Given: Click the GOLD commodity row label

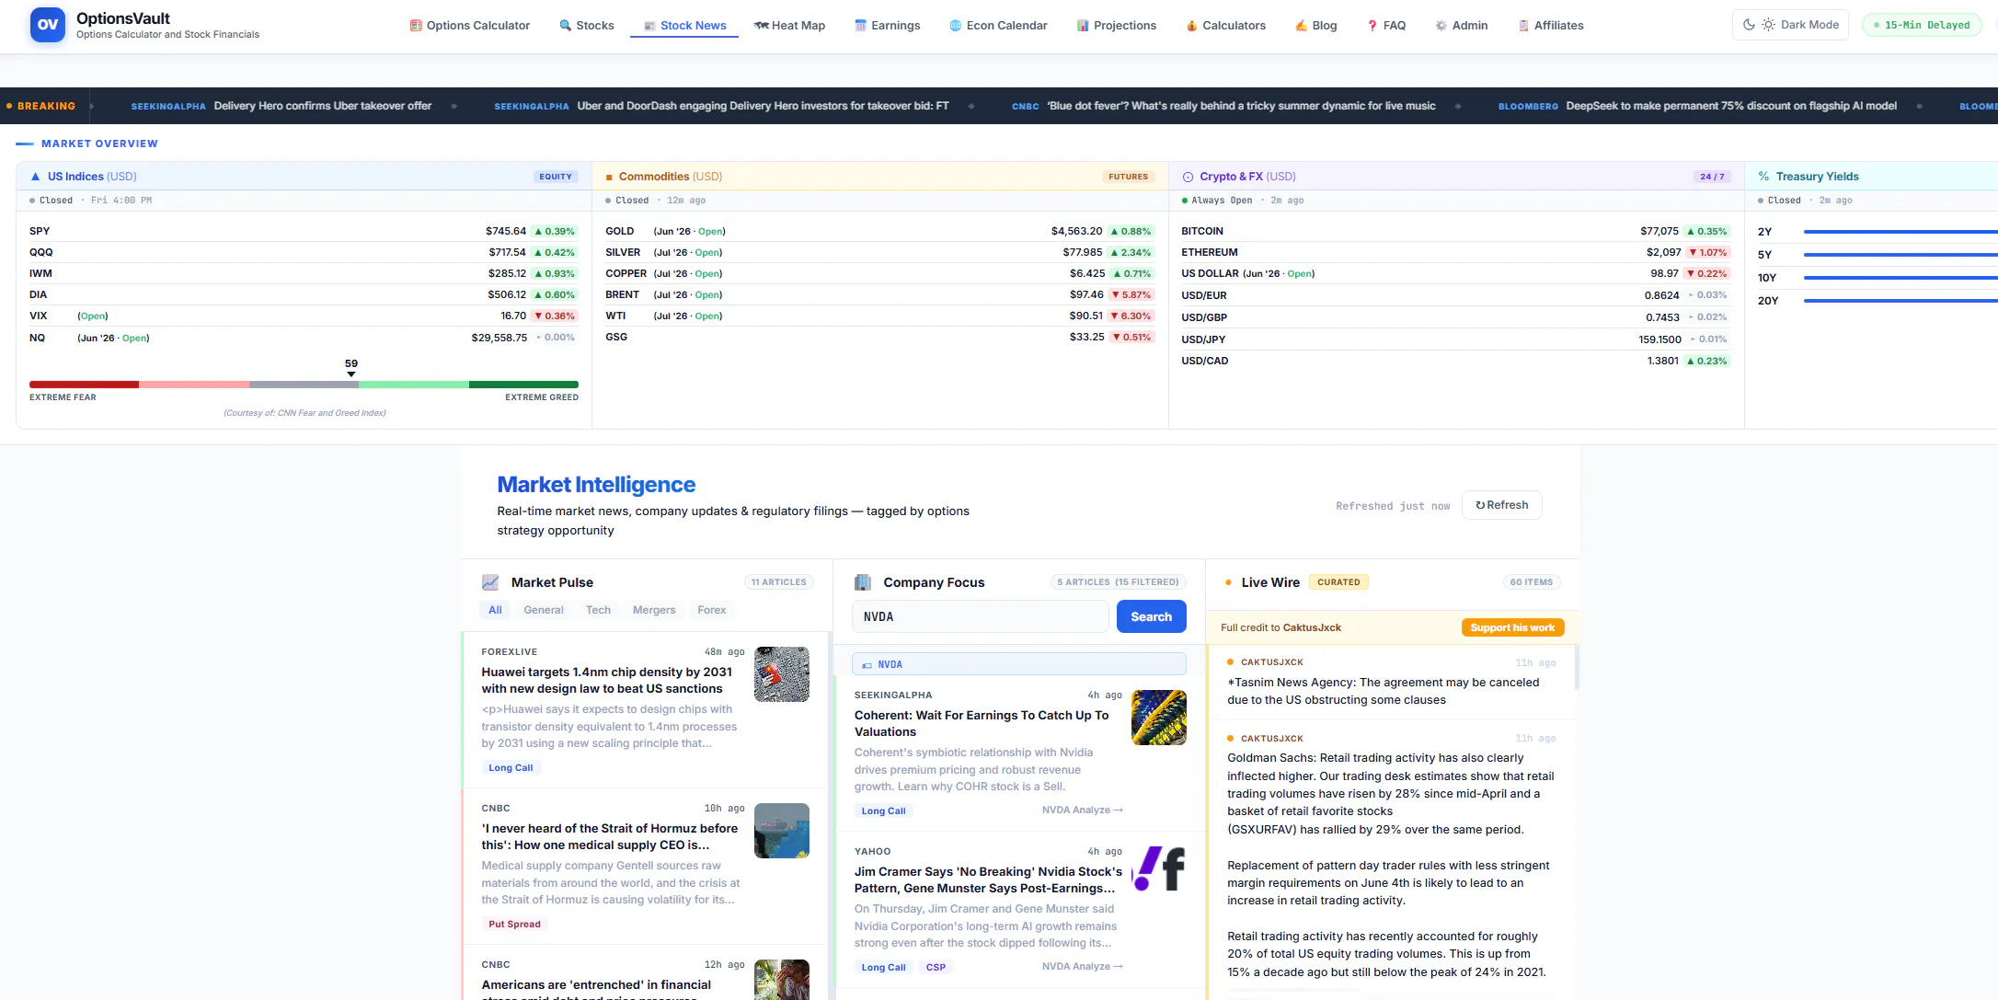Looking at the screenshot, I should pyautogui.click(x=620, y=231).
